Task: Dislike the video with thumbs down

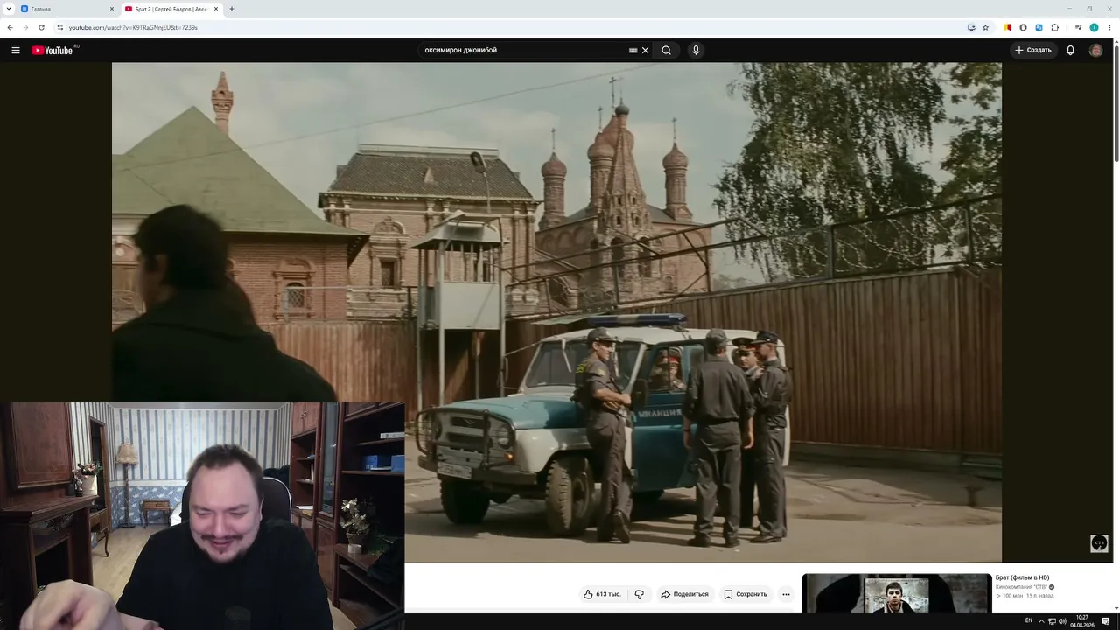Action: [x=640, y=594]
